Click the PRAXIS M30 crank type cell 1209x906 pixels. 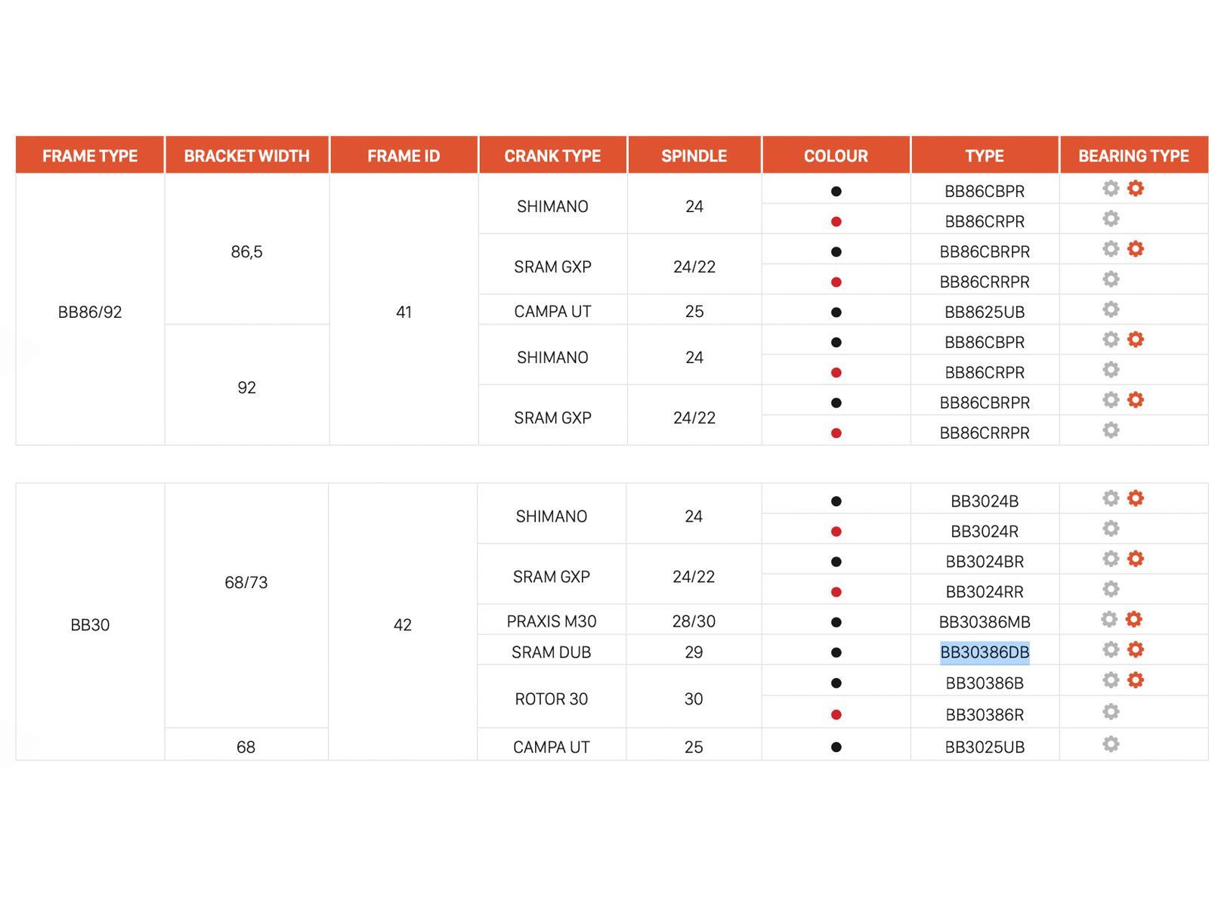coord(551,621)
